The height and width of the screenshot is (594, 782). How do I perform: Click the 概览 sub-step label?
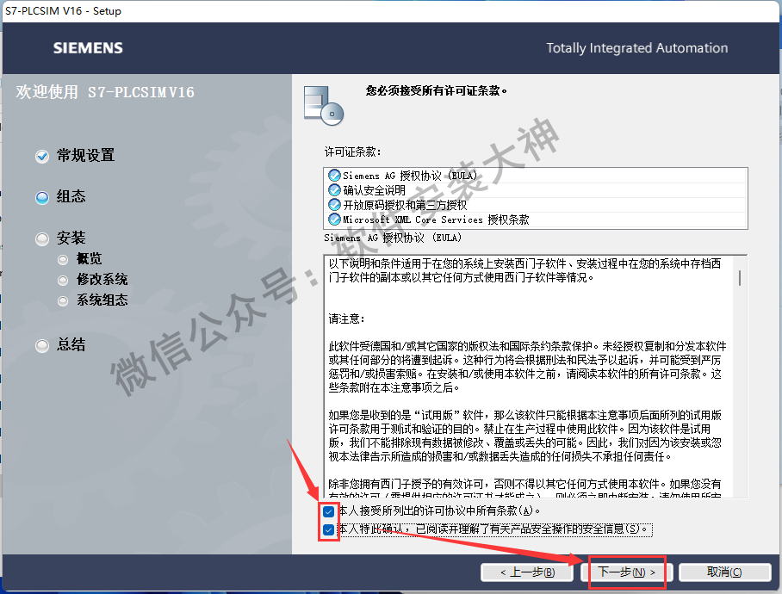(x=90, y=258)
